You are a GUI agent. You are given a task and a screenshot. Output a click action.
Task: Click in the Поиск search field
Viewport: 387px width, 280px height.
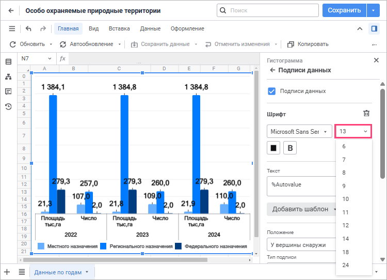268,10
